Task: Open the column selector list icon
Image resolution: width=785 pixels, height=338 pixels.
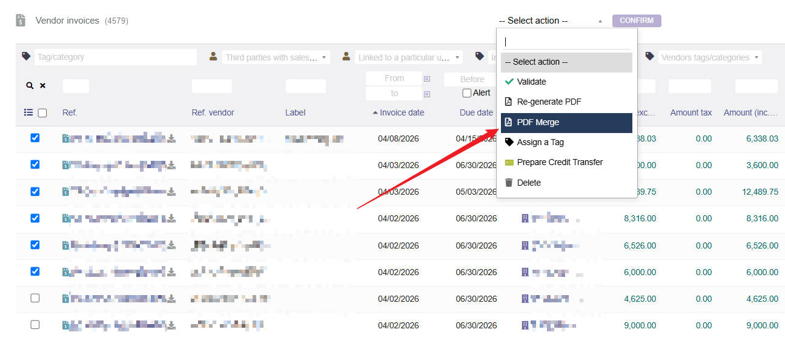Action: 28,112
